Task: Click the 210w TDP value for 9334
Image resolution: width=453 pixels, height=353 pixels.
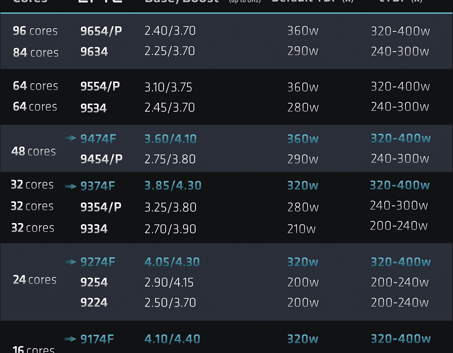Action: tap(301, 229)
